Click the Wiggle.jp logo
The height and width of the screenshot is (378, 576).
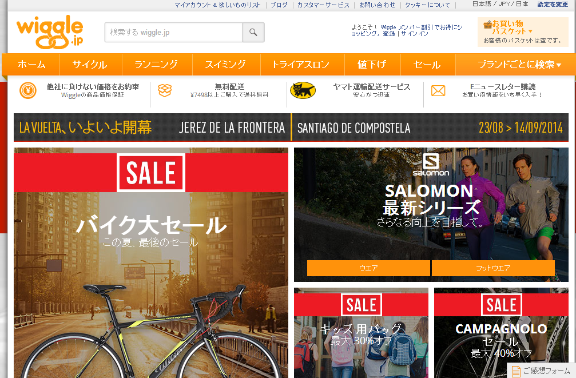coord(50,32)
